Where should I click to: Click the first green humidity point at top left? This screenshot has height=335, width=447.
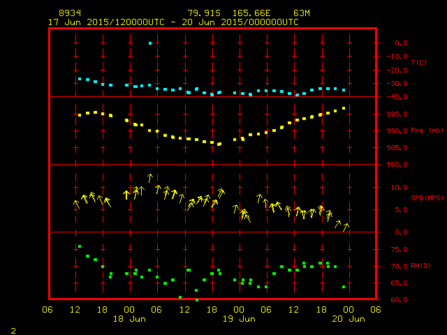[80, 246]
